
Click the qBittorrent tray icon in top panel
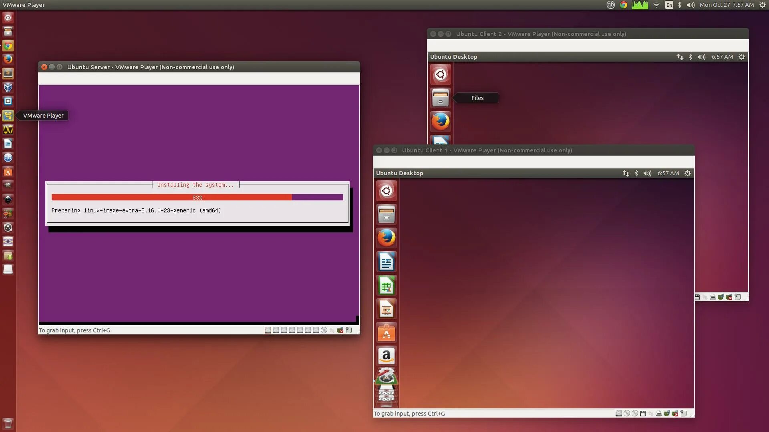tap(610, 5)
